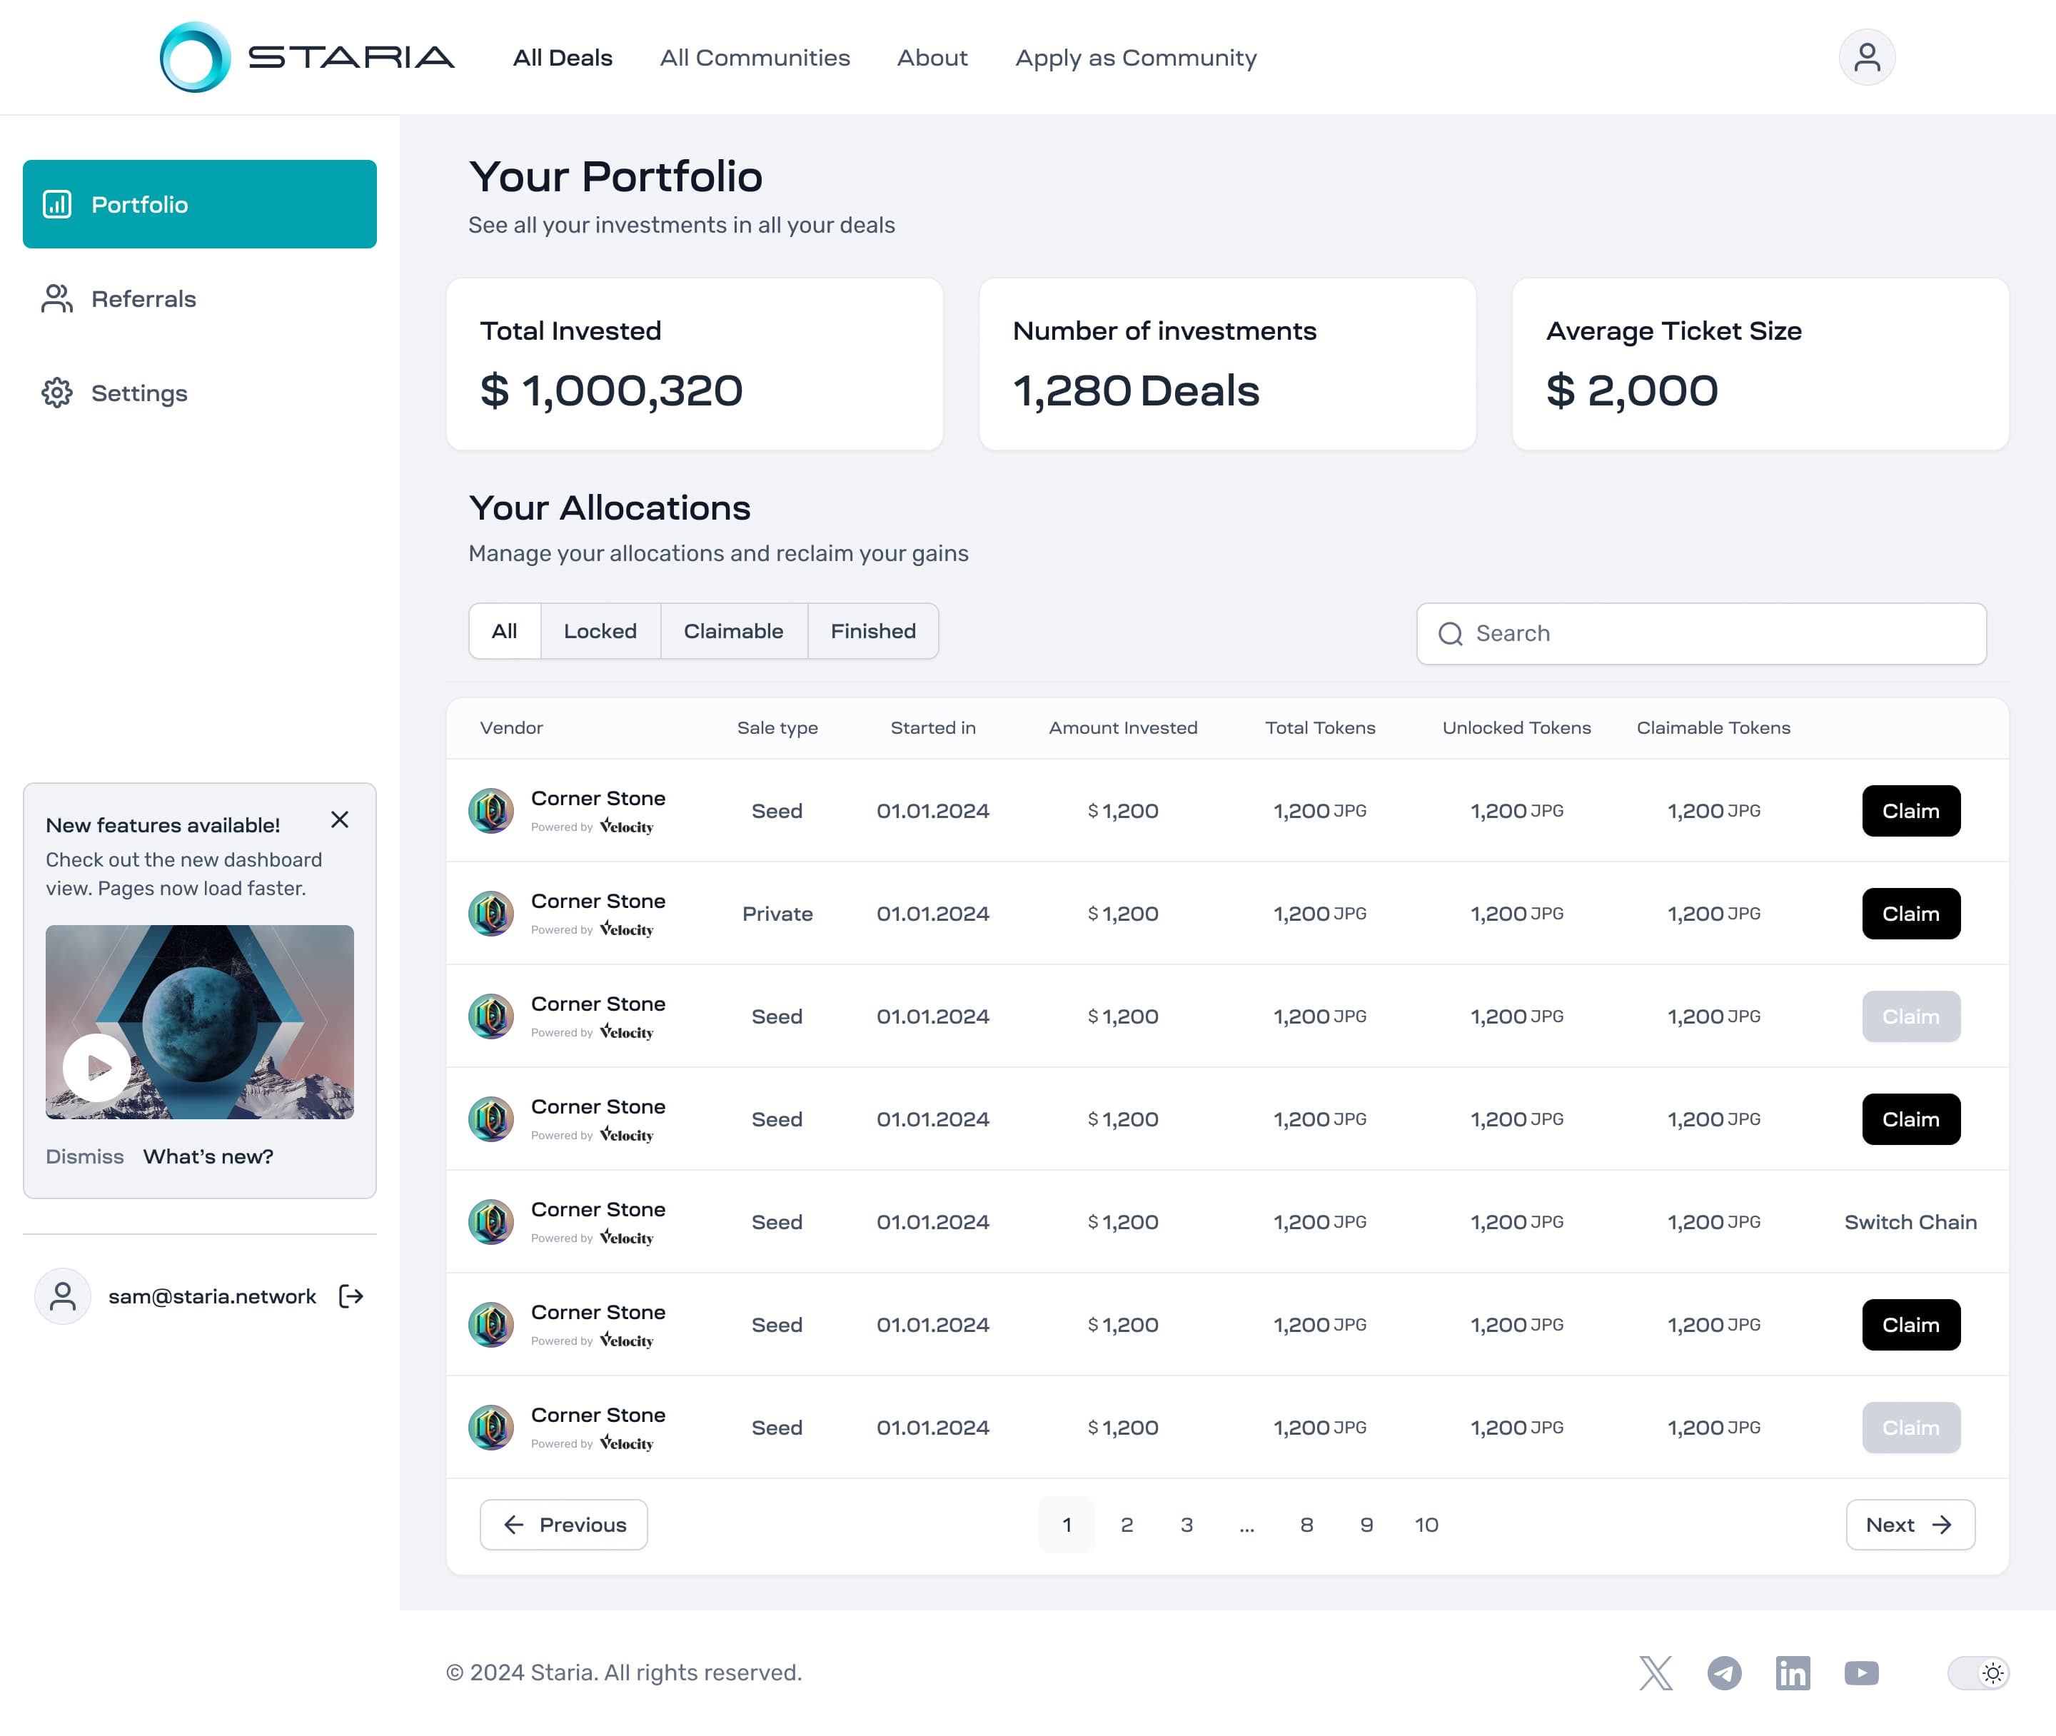Open the YouTube footer icon
Viewport: 2056px width, 1736px height.
coord(1861,1672)
